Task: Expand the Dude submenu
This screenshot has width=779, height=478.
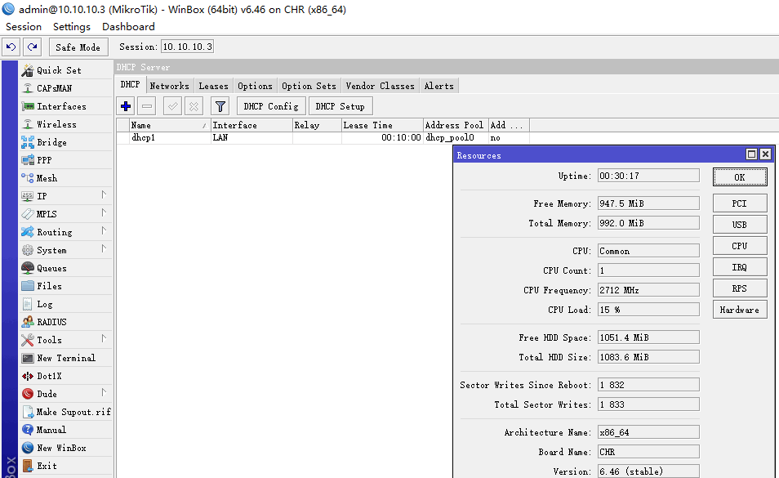Action: [104, 392]
